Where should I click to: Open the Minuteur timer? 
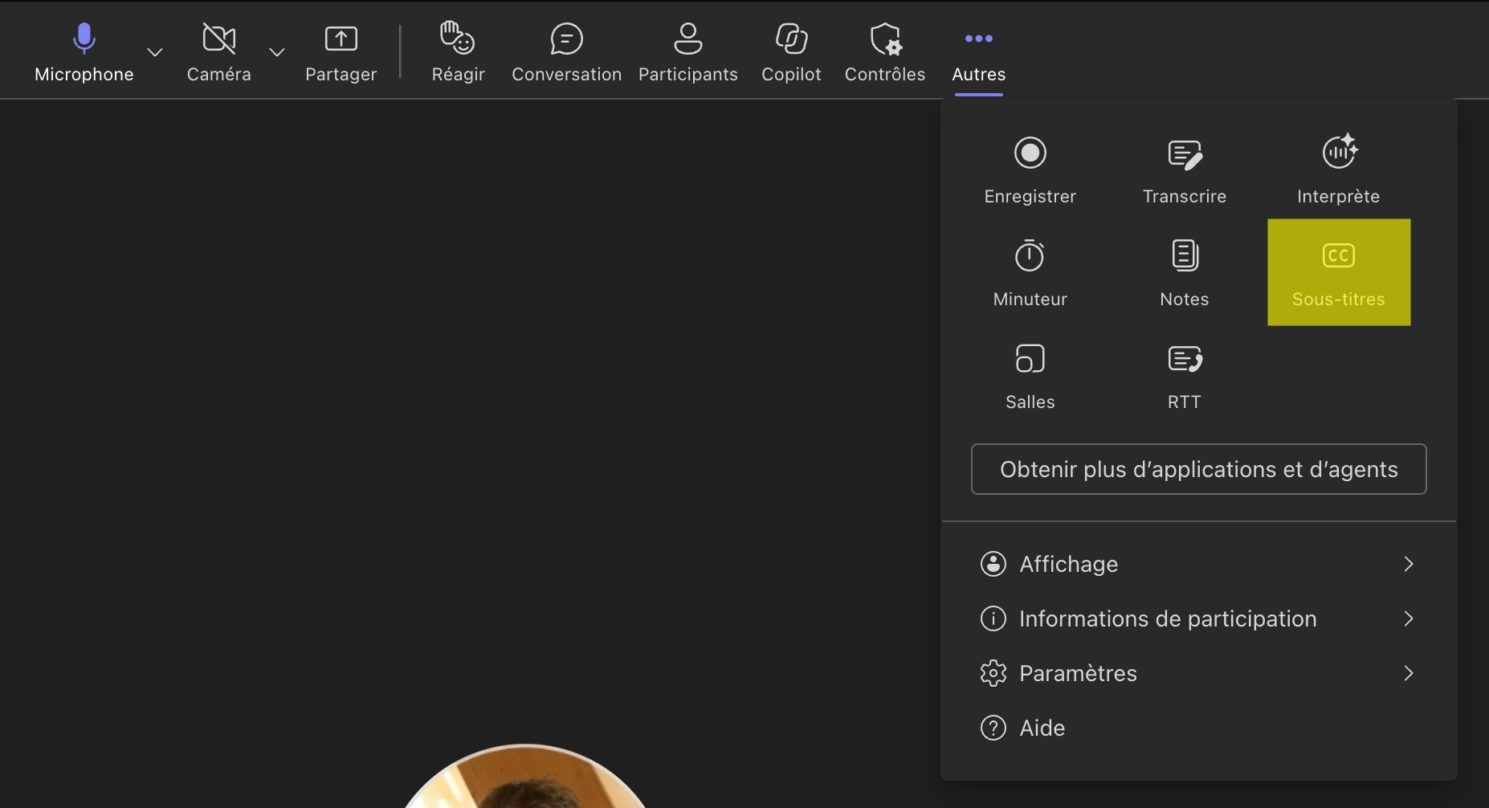tap(1030, 273)
